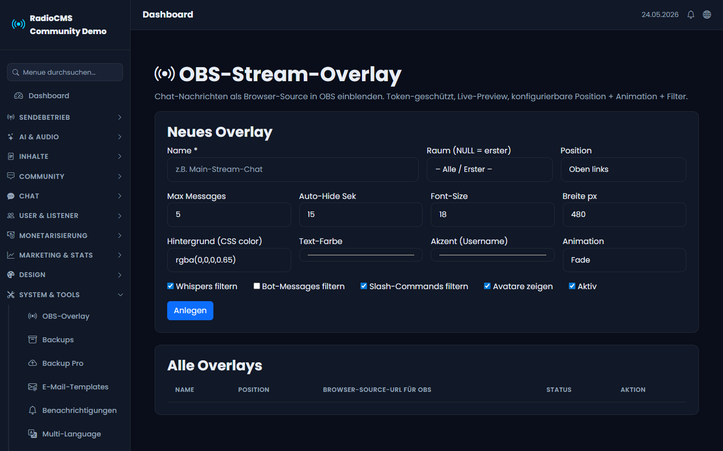Click the globe language icon
Image resolution: width=723 pixels, height=451 pixels.
click(707, 15)
